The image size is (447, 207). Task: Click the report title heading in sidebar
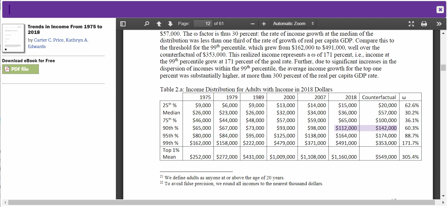coord(65,29)
